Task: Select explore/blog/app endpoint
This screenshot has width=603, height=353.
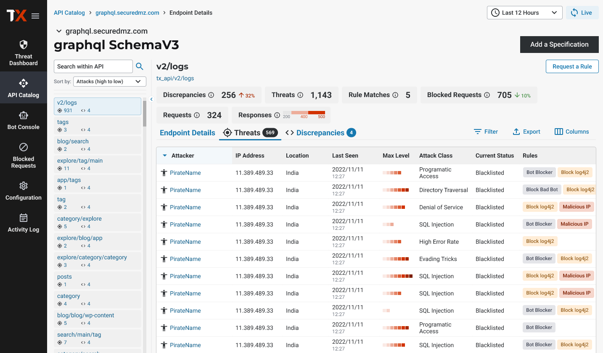Action: [x=98, y=242]
